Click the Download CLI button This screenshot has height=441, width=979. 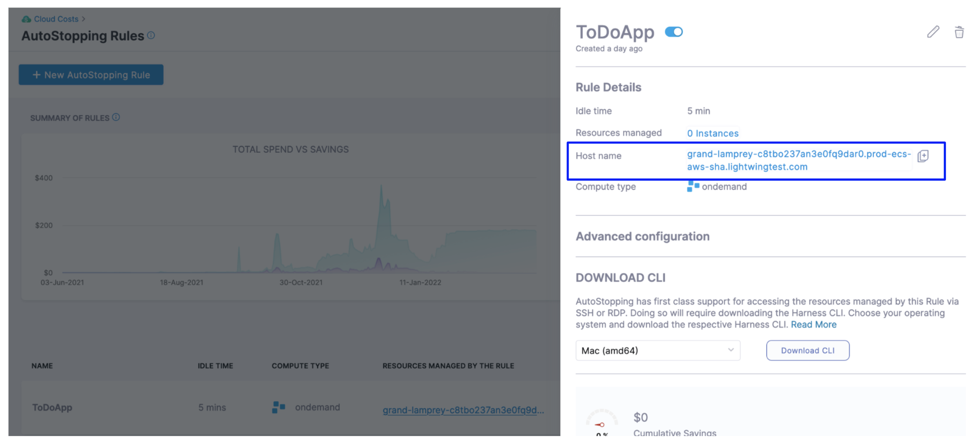coord(807,350)
